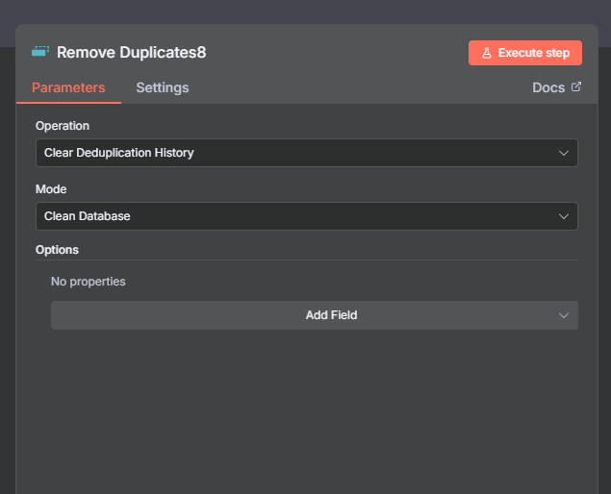The width and height of the screenshot is (611, 494).
Task: Click the flask icon on Execute step
Action: (x=487, y=53)
